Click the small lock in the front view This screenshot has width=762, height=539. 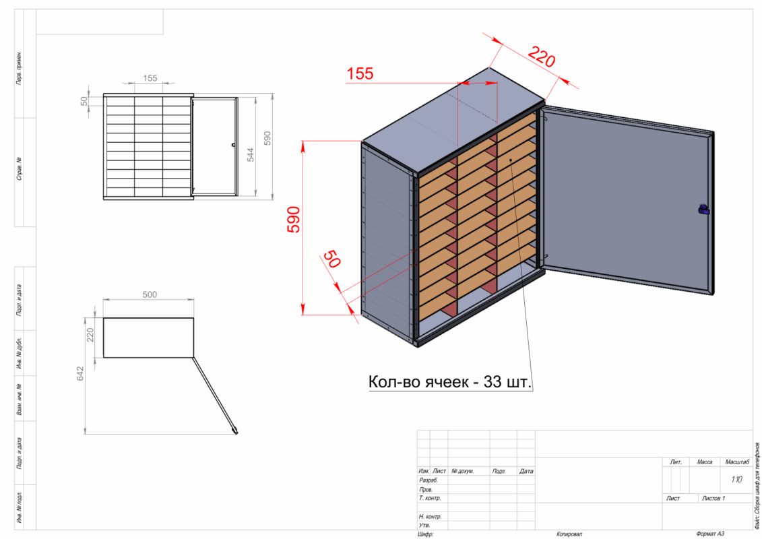pos(232,145)
